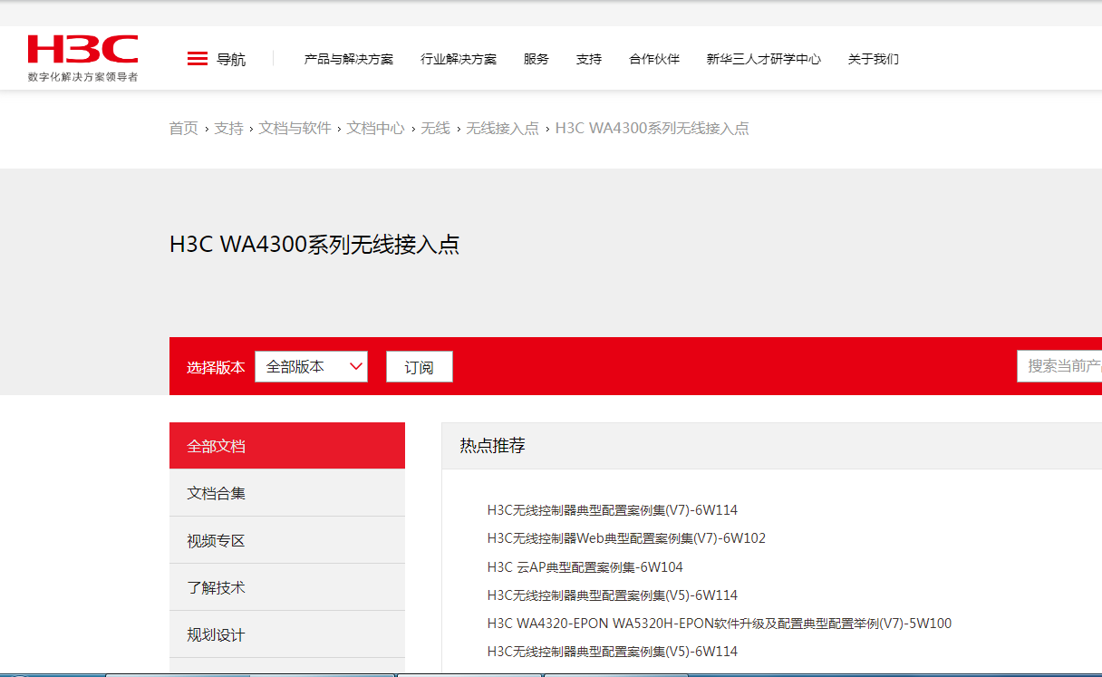
Task: Click the page title H3C WA4300系列无线接入点
Action: [x=314, y=245]
